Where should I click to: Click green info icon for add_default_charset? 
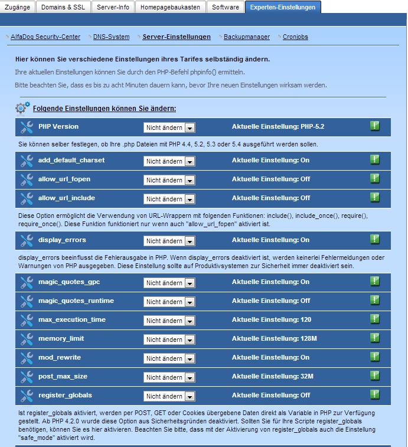point(374,159)
